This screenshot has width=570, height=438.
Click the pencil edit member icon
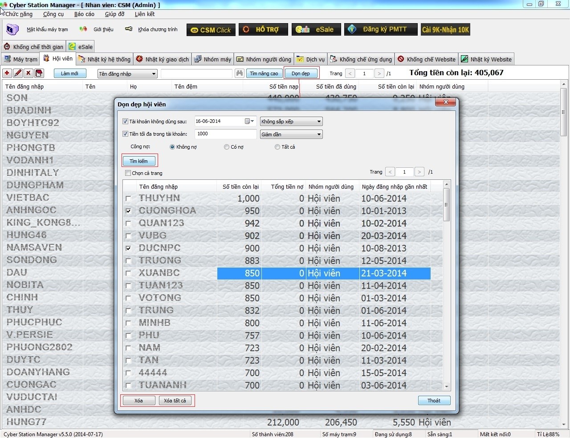pyautogui.click(x=18, y=73)
